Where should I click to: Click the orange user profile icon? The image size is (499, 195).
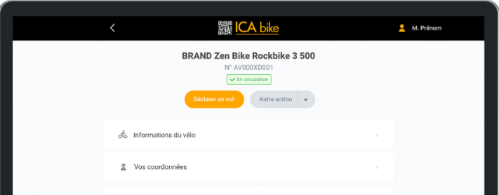[x=402, y=28]
